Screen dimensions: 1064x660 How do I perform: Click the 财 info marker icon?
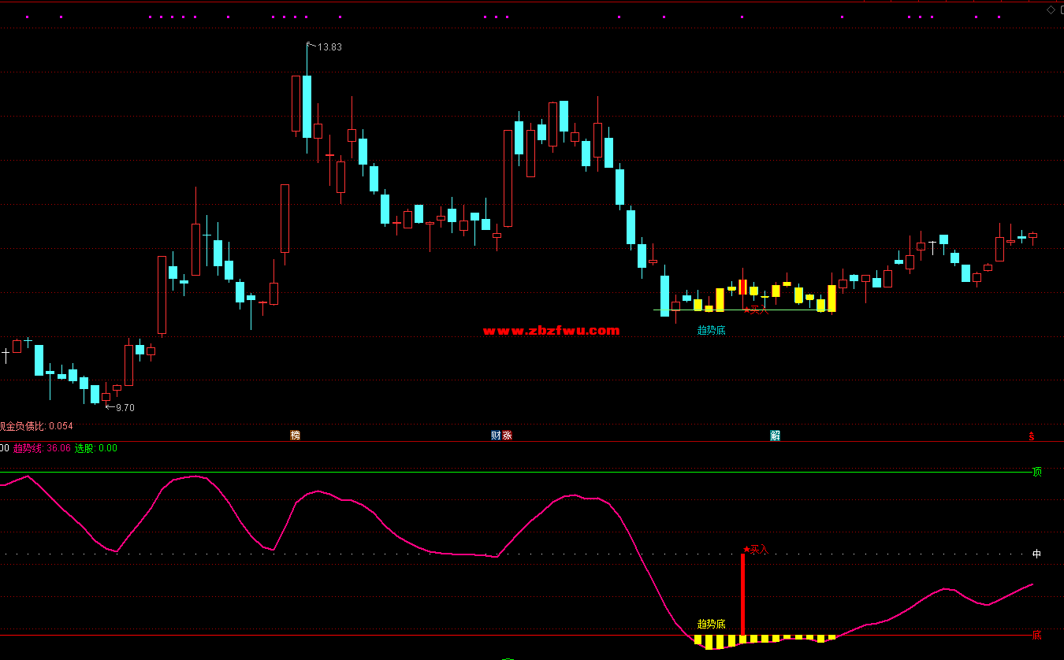tap(497, 436)
